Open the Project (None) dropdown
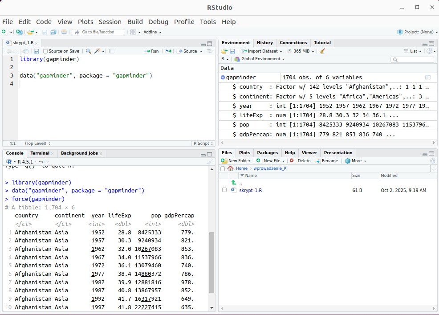 [417, 32]
